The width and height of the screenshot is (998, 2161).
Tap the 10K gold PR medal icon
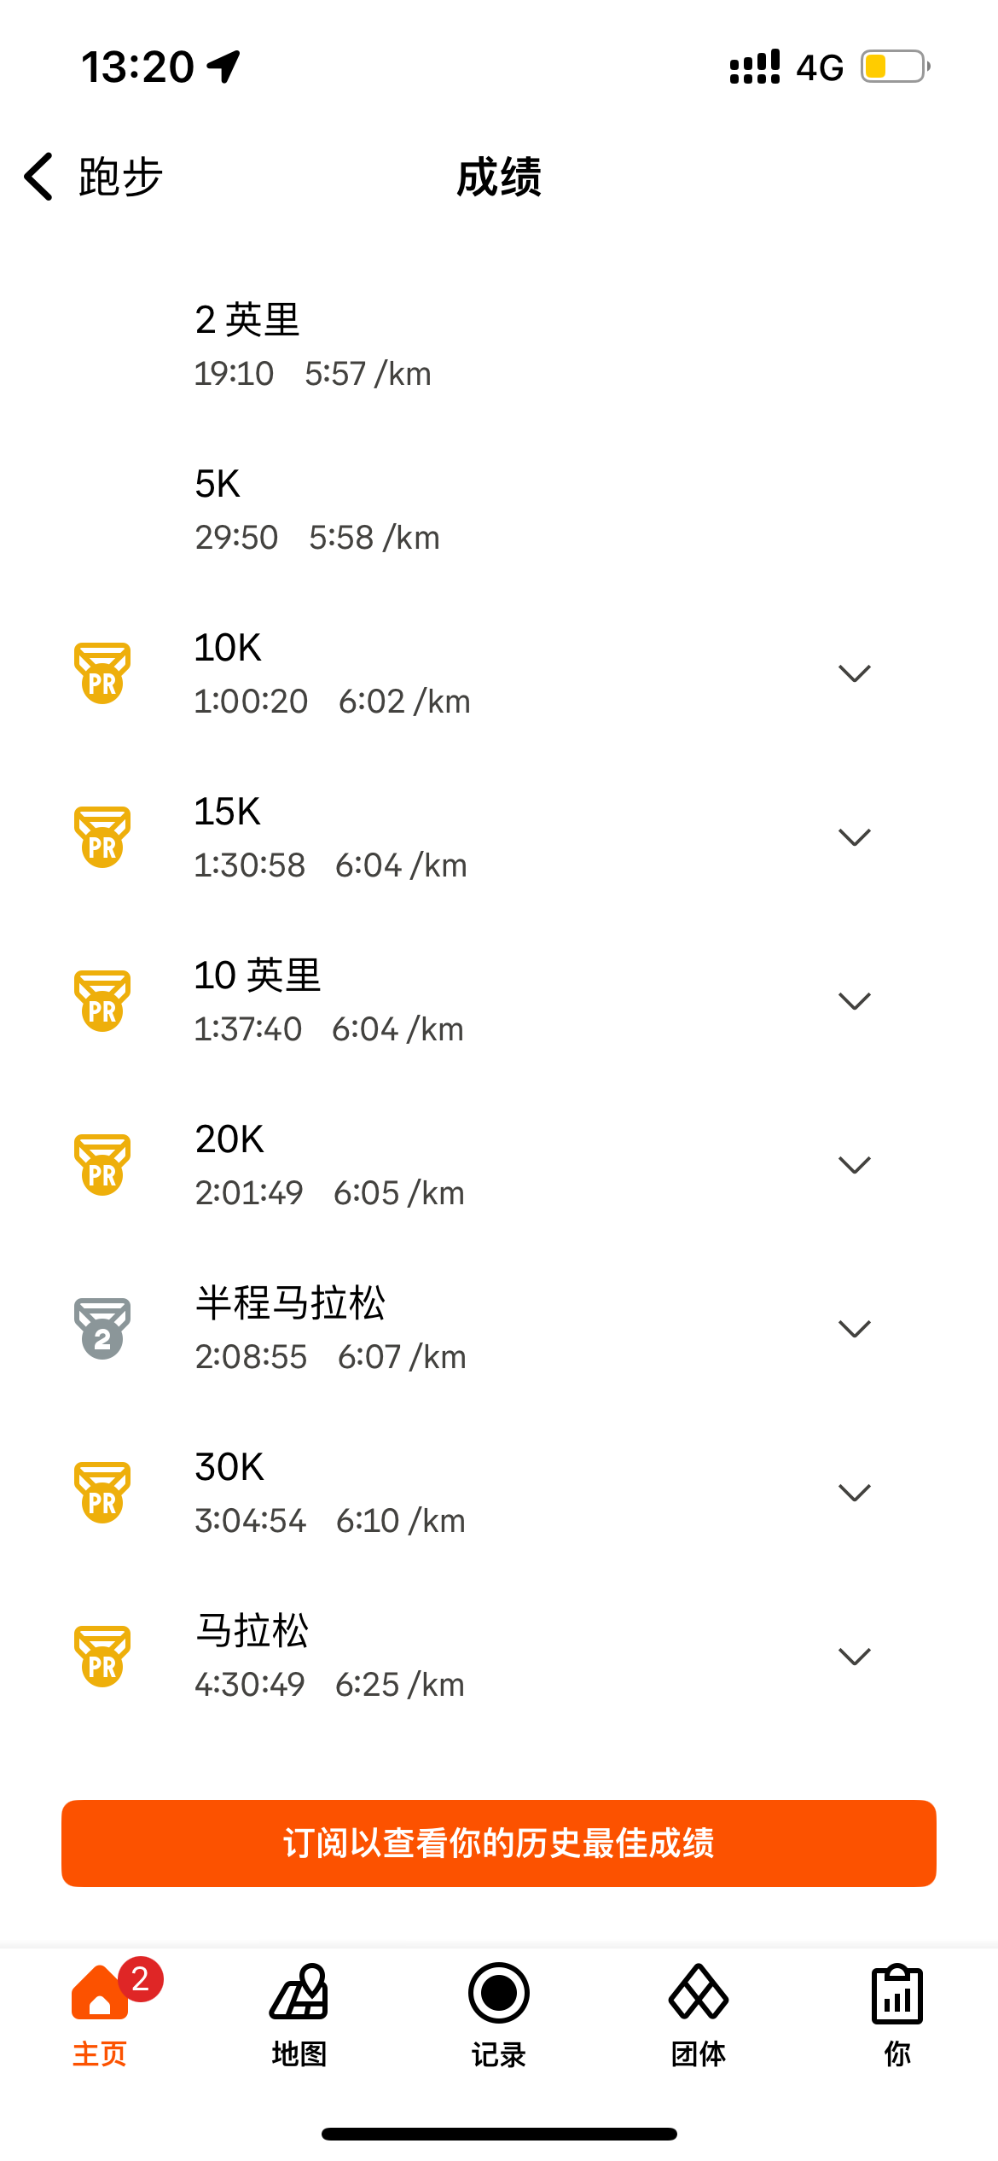(x=102, y=673)
